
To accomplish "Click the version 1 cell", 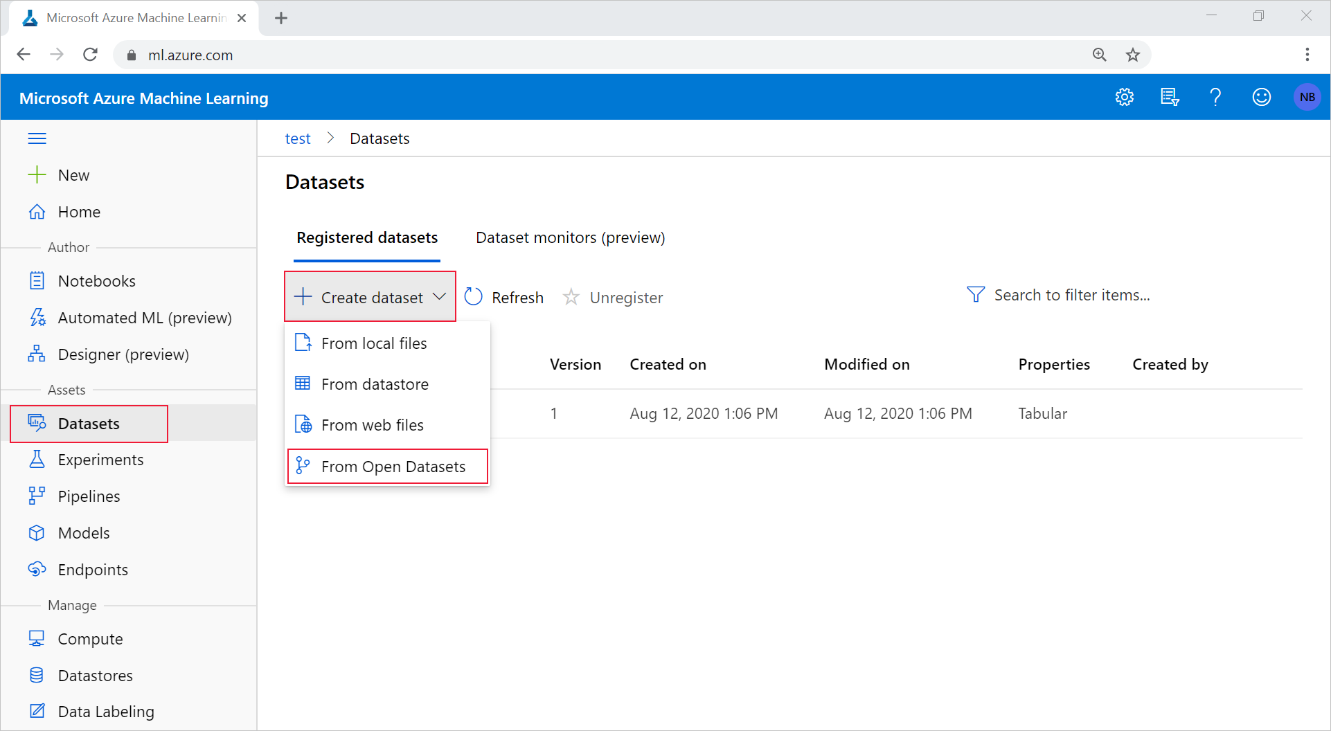I will coord(554,414).
